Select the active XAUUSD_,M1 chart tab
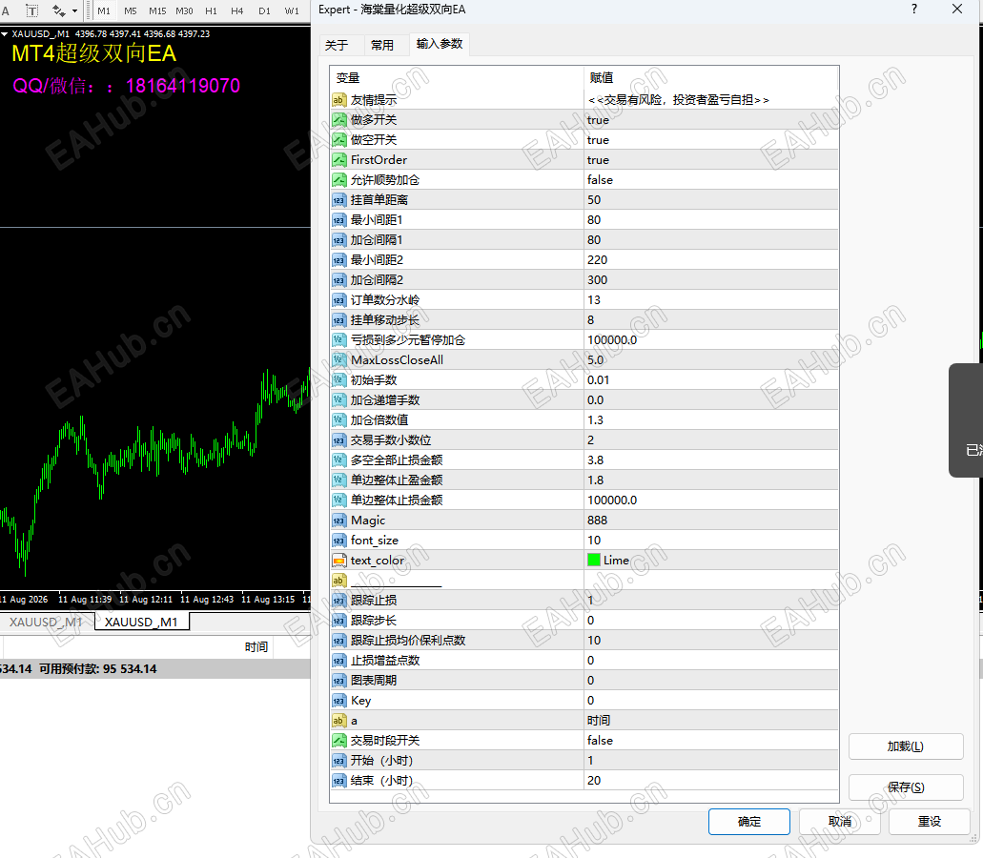Viewport: 983px width, 858px height. (141, 622)
